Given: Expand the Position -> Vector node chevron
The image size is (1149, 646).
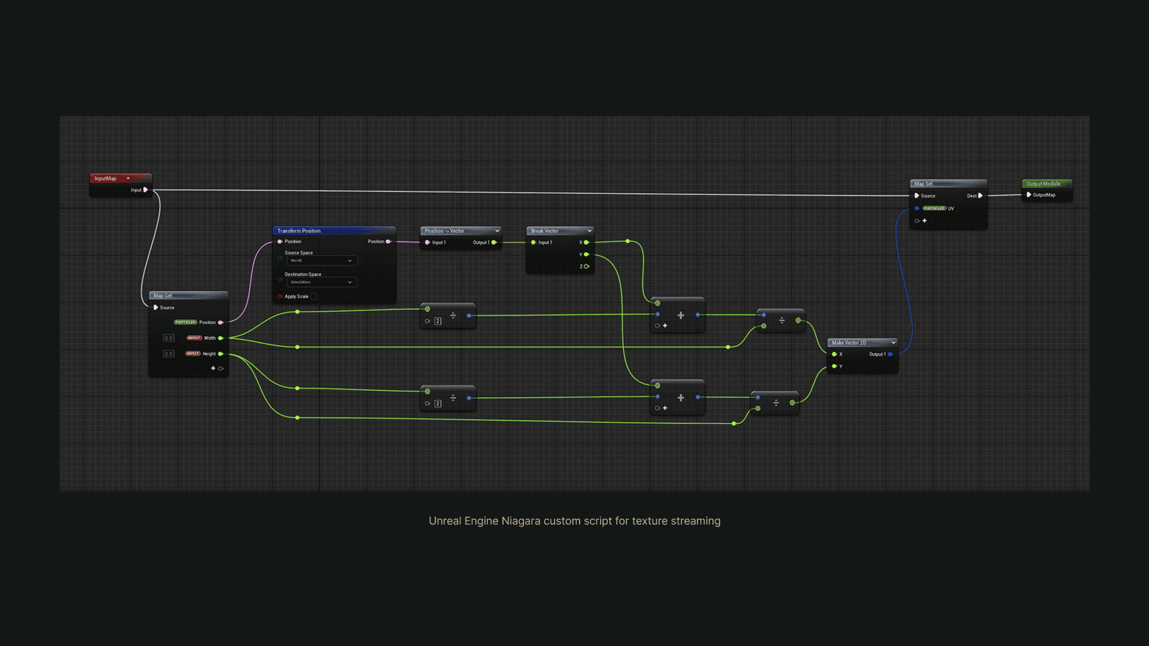Looking at the screenshot, I should coord(497,231).
